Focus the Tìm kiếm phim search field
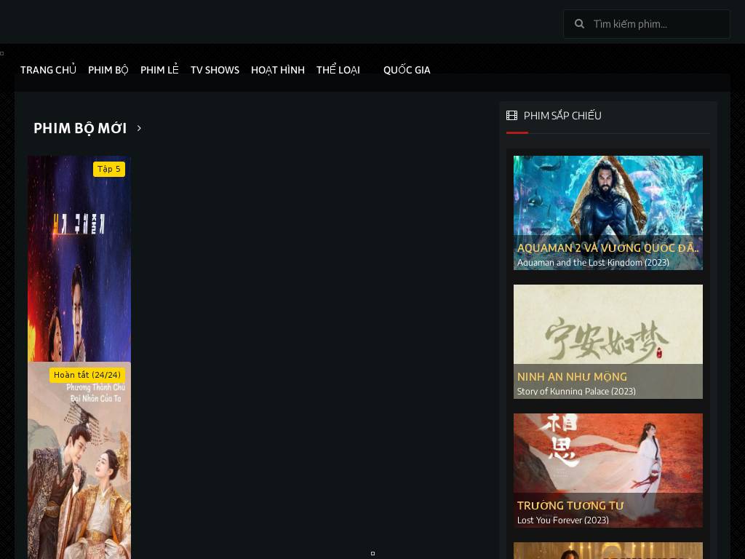 (655, 24)
